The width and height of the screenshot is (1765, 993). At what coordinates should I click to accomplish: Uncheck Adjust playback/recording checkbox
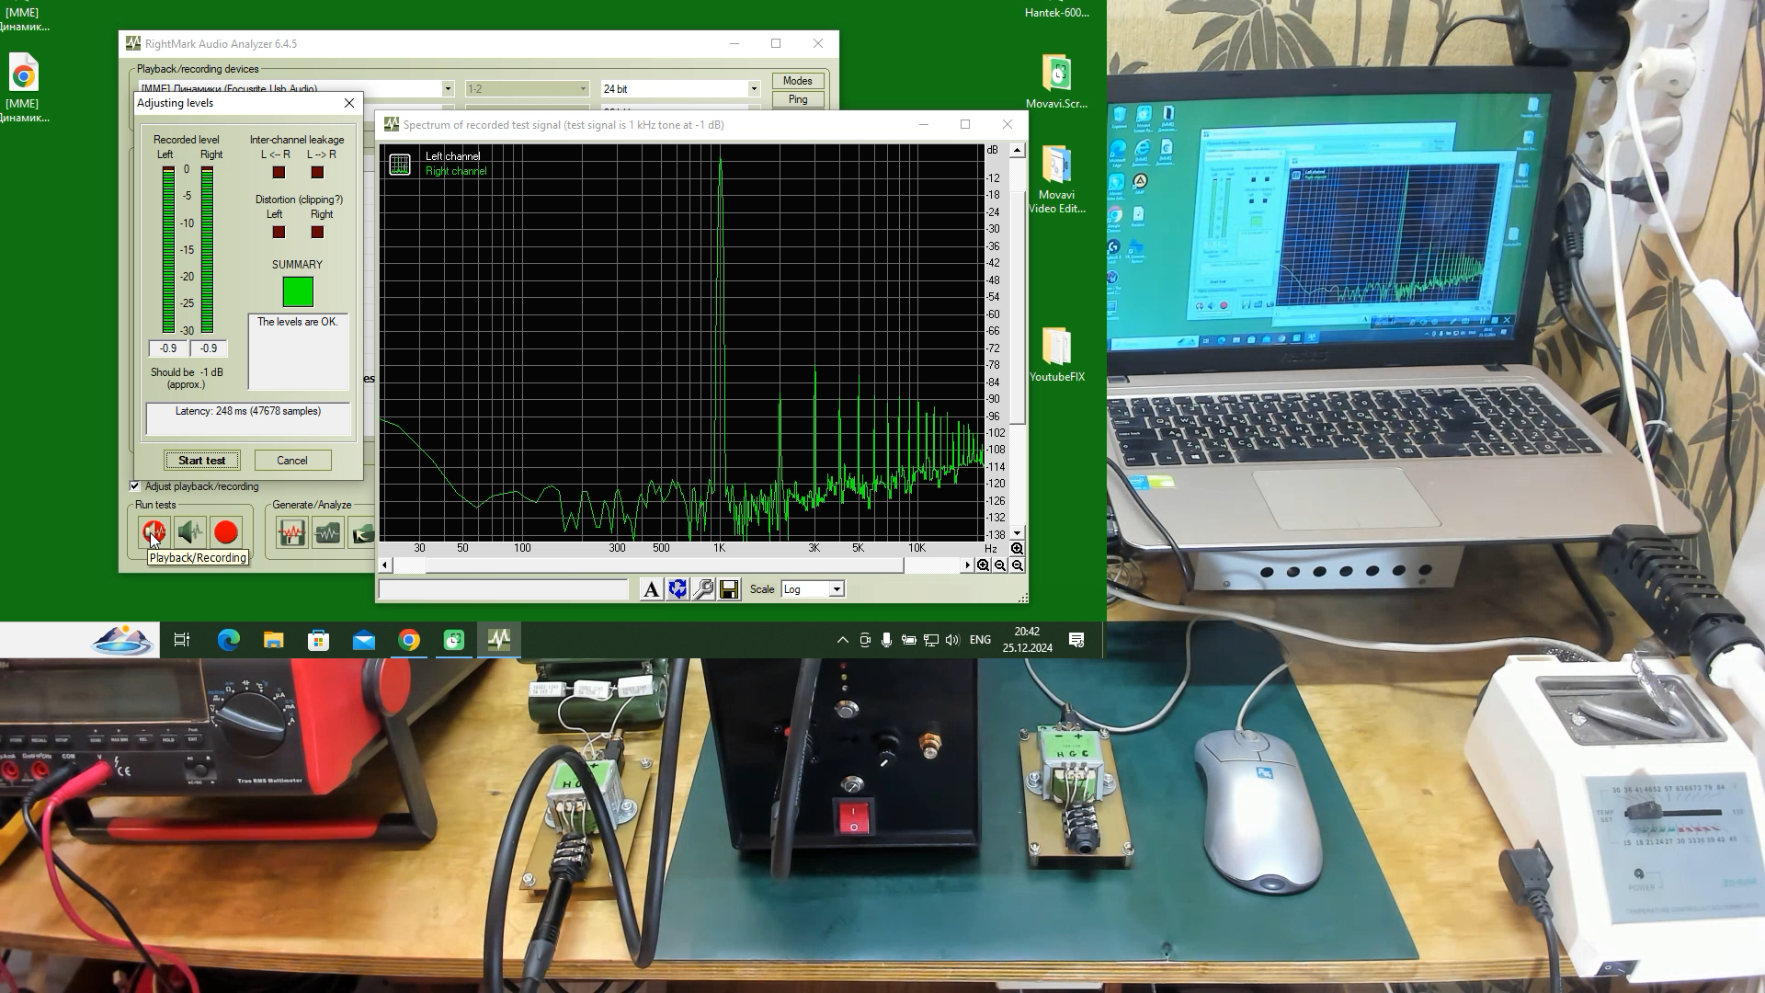pyautogui.click(x=135, y=486)
